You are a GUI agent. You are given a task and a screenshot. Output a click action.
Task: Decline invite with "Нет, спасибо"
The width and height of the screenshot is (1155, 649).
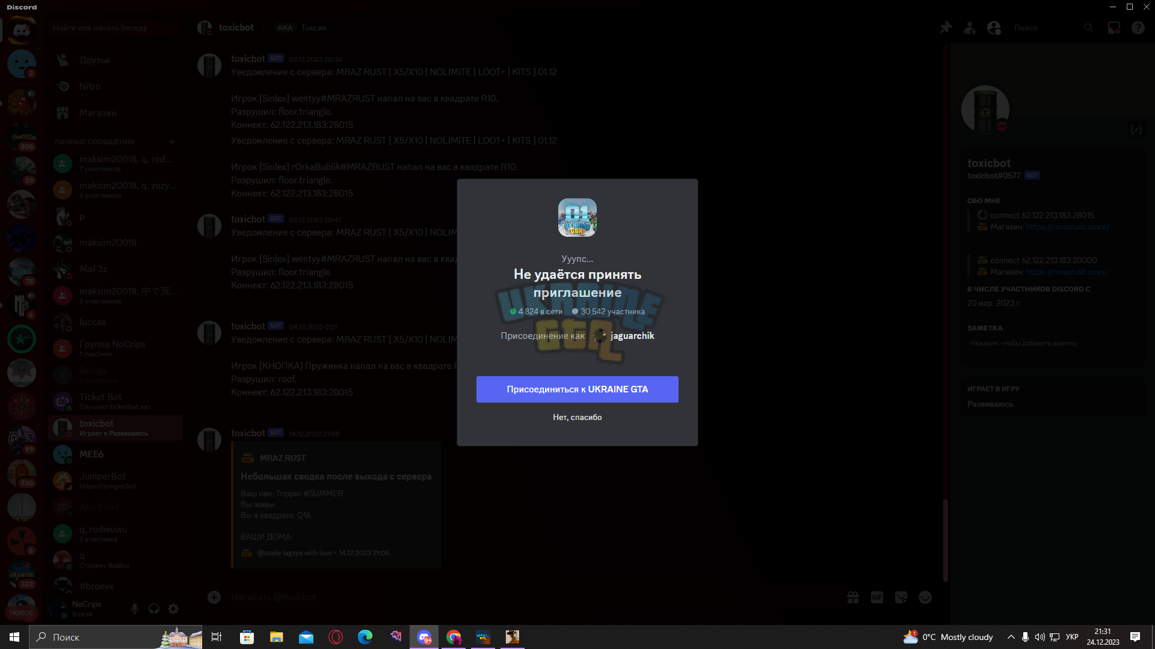[x=577, y=417]
